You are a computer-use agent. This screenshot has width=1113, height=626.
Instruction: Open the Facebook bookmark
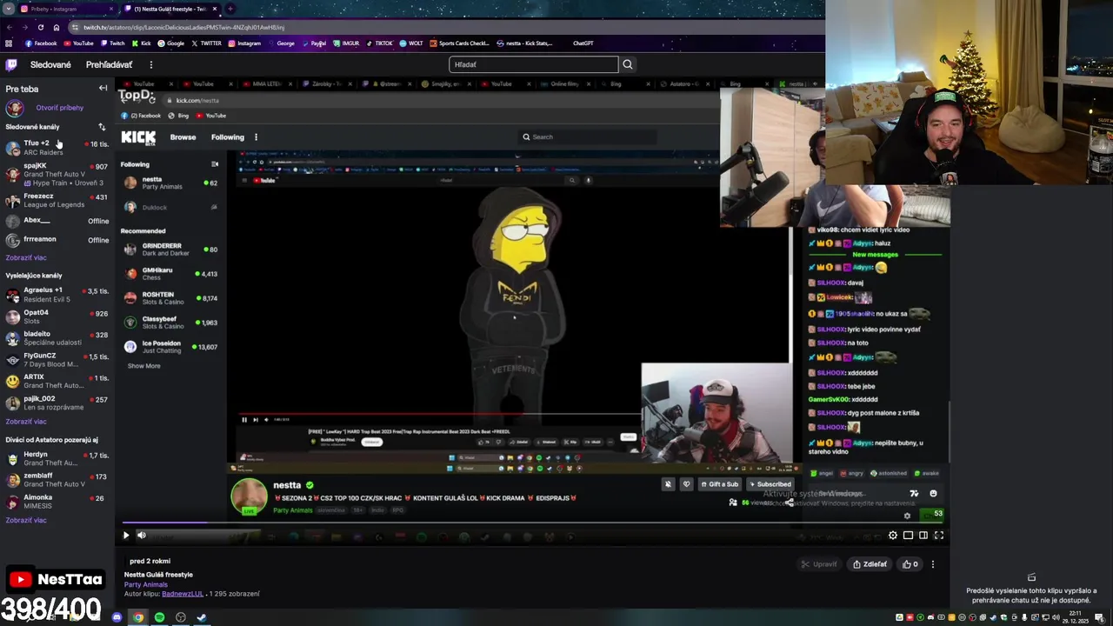click(41, 43)
